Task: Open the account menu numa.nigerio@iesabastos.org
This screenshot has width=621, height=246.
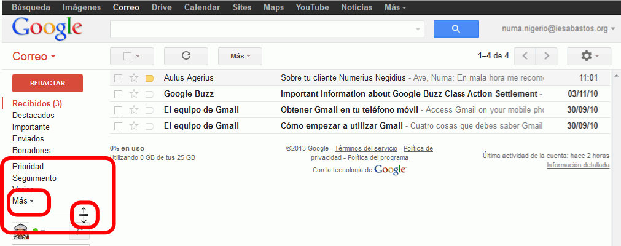Action: coord(558,28)
